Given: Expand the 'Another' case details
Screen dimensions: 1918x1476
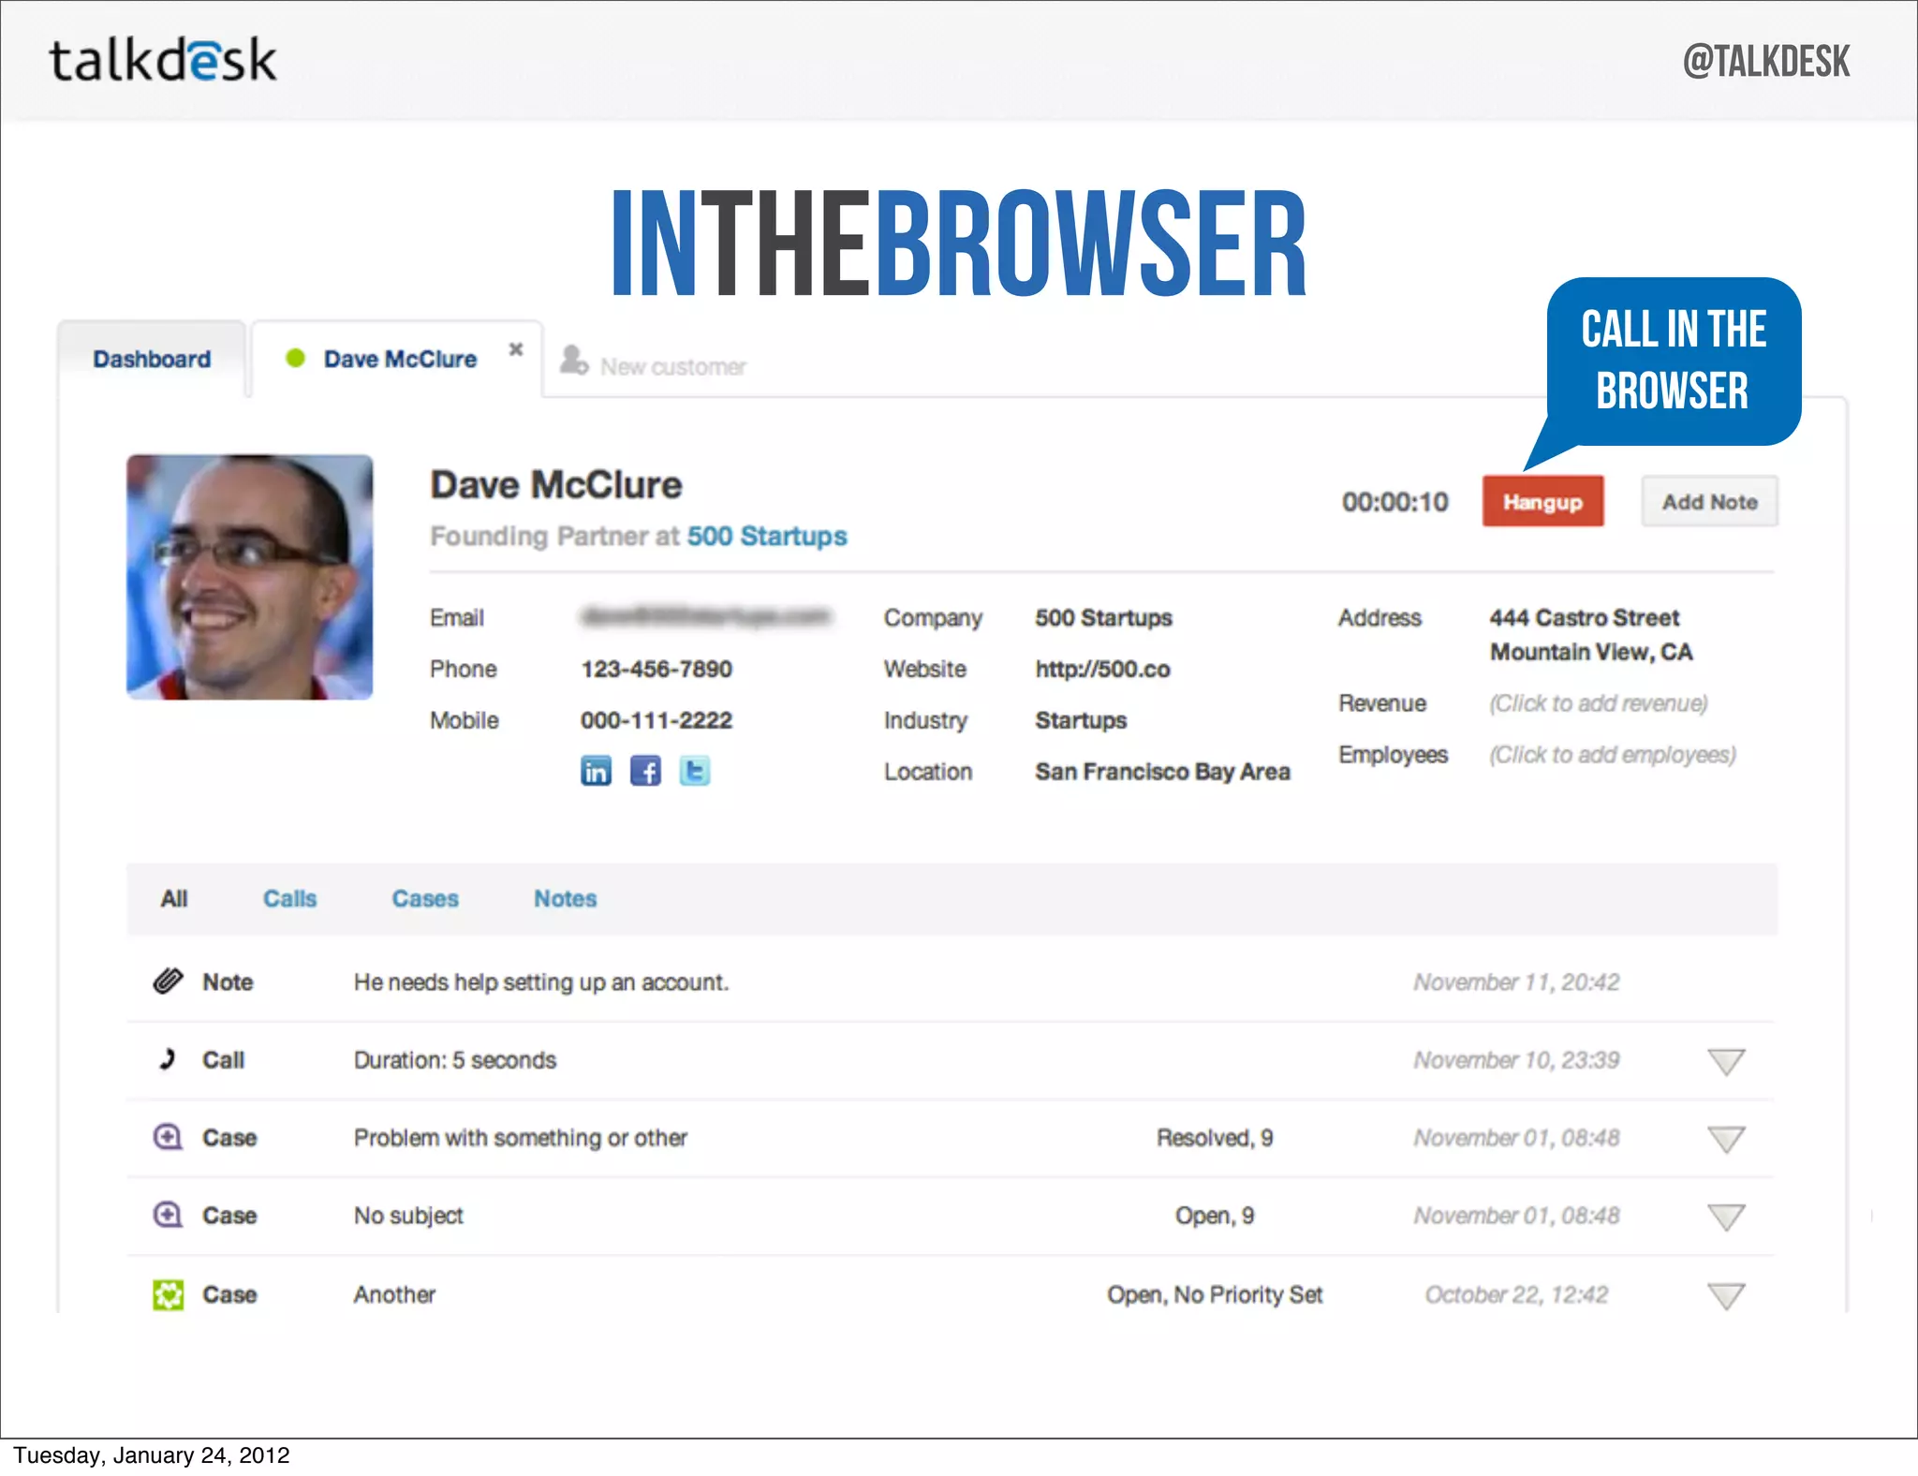Looking at the screenshot, I should click(x=1726, y=1296).
